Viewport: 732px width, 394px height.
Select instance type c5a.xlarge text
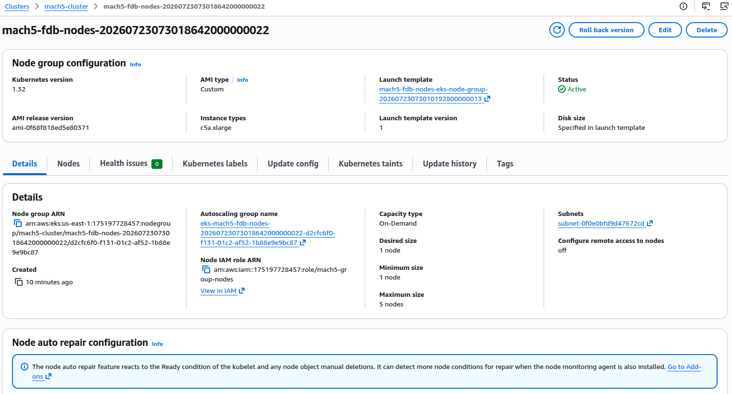(216, 127)
